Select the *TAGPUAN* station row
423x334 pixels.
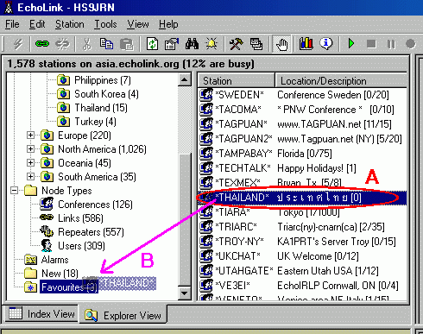pos(302,124)
